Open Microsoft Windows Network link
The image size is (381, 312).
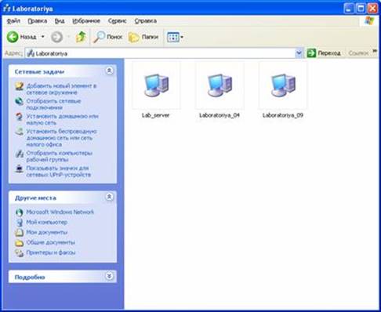point(60,212)
